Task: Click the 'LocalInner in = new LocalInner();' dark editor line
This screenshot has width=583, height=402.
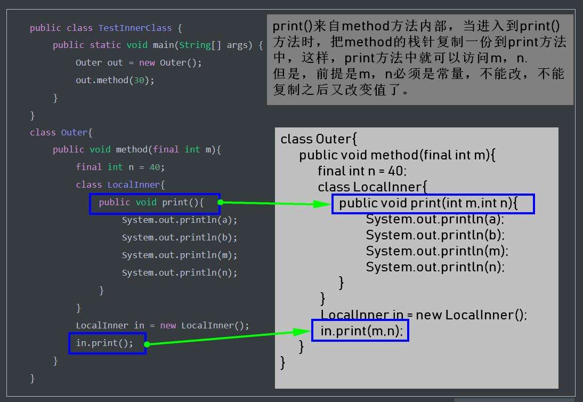Action: point(162,325)
